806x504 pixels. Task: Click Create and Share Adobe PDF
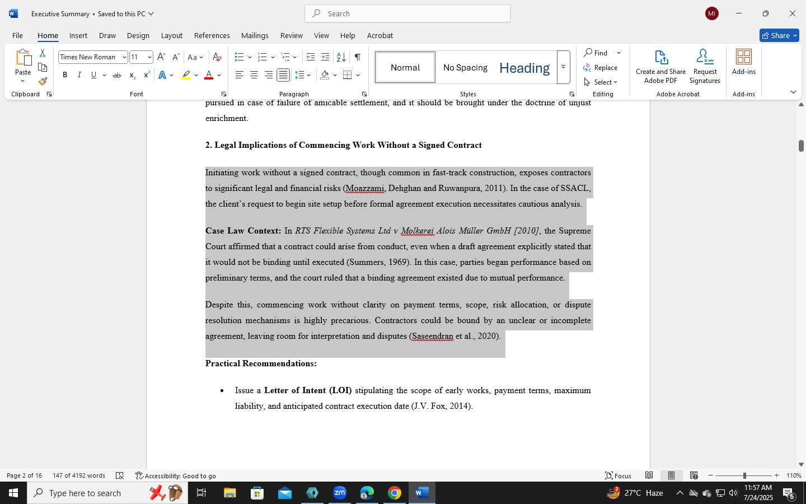click(661, 66)
